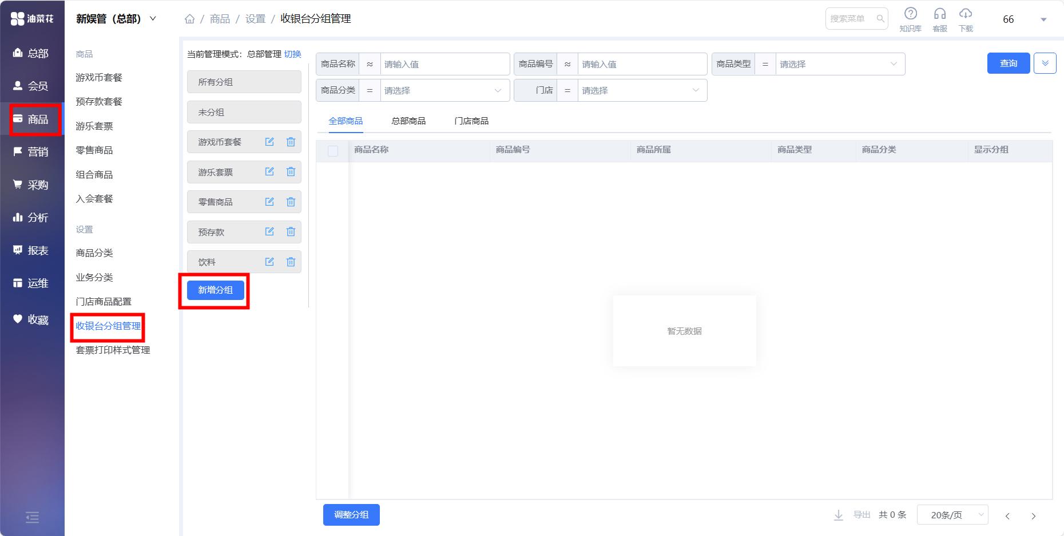Open 入会套餐 menu item
The width and height of the screenshot is (1064, 536).
(x=94, y=198)
